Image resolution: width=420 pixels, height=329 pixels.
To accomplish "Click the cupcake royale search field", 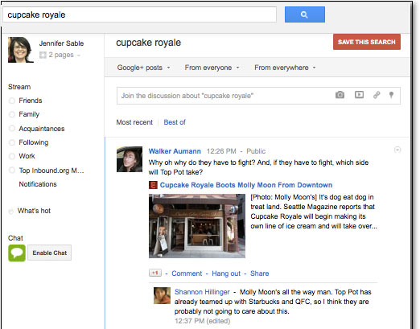I will (140, 14).
